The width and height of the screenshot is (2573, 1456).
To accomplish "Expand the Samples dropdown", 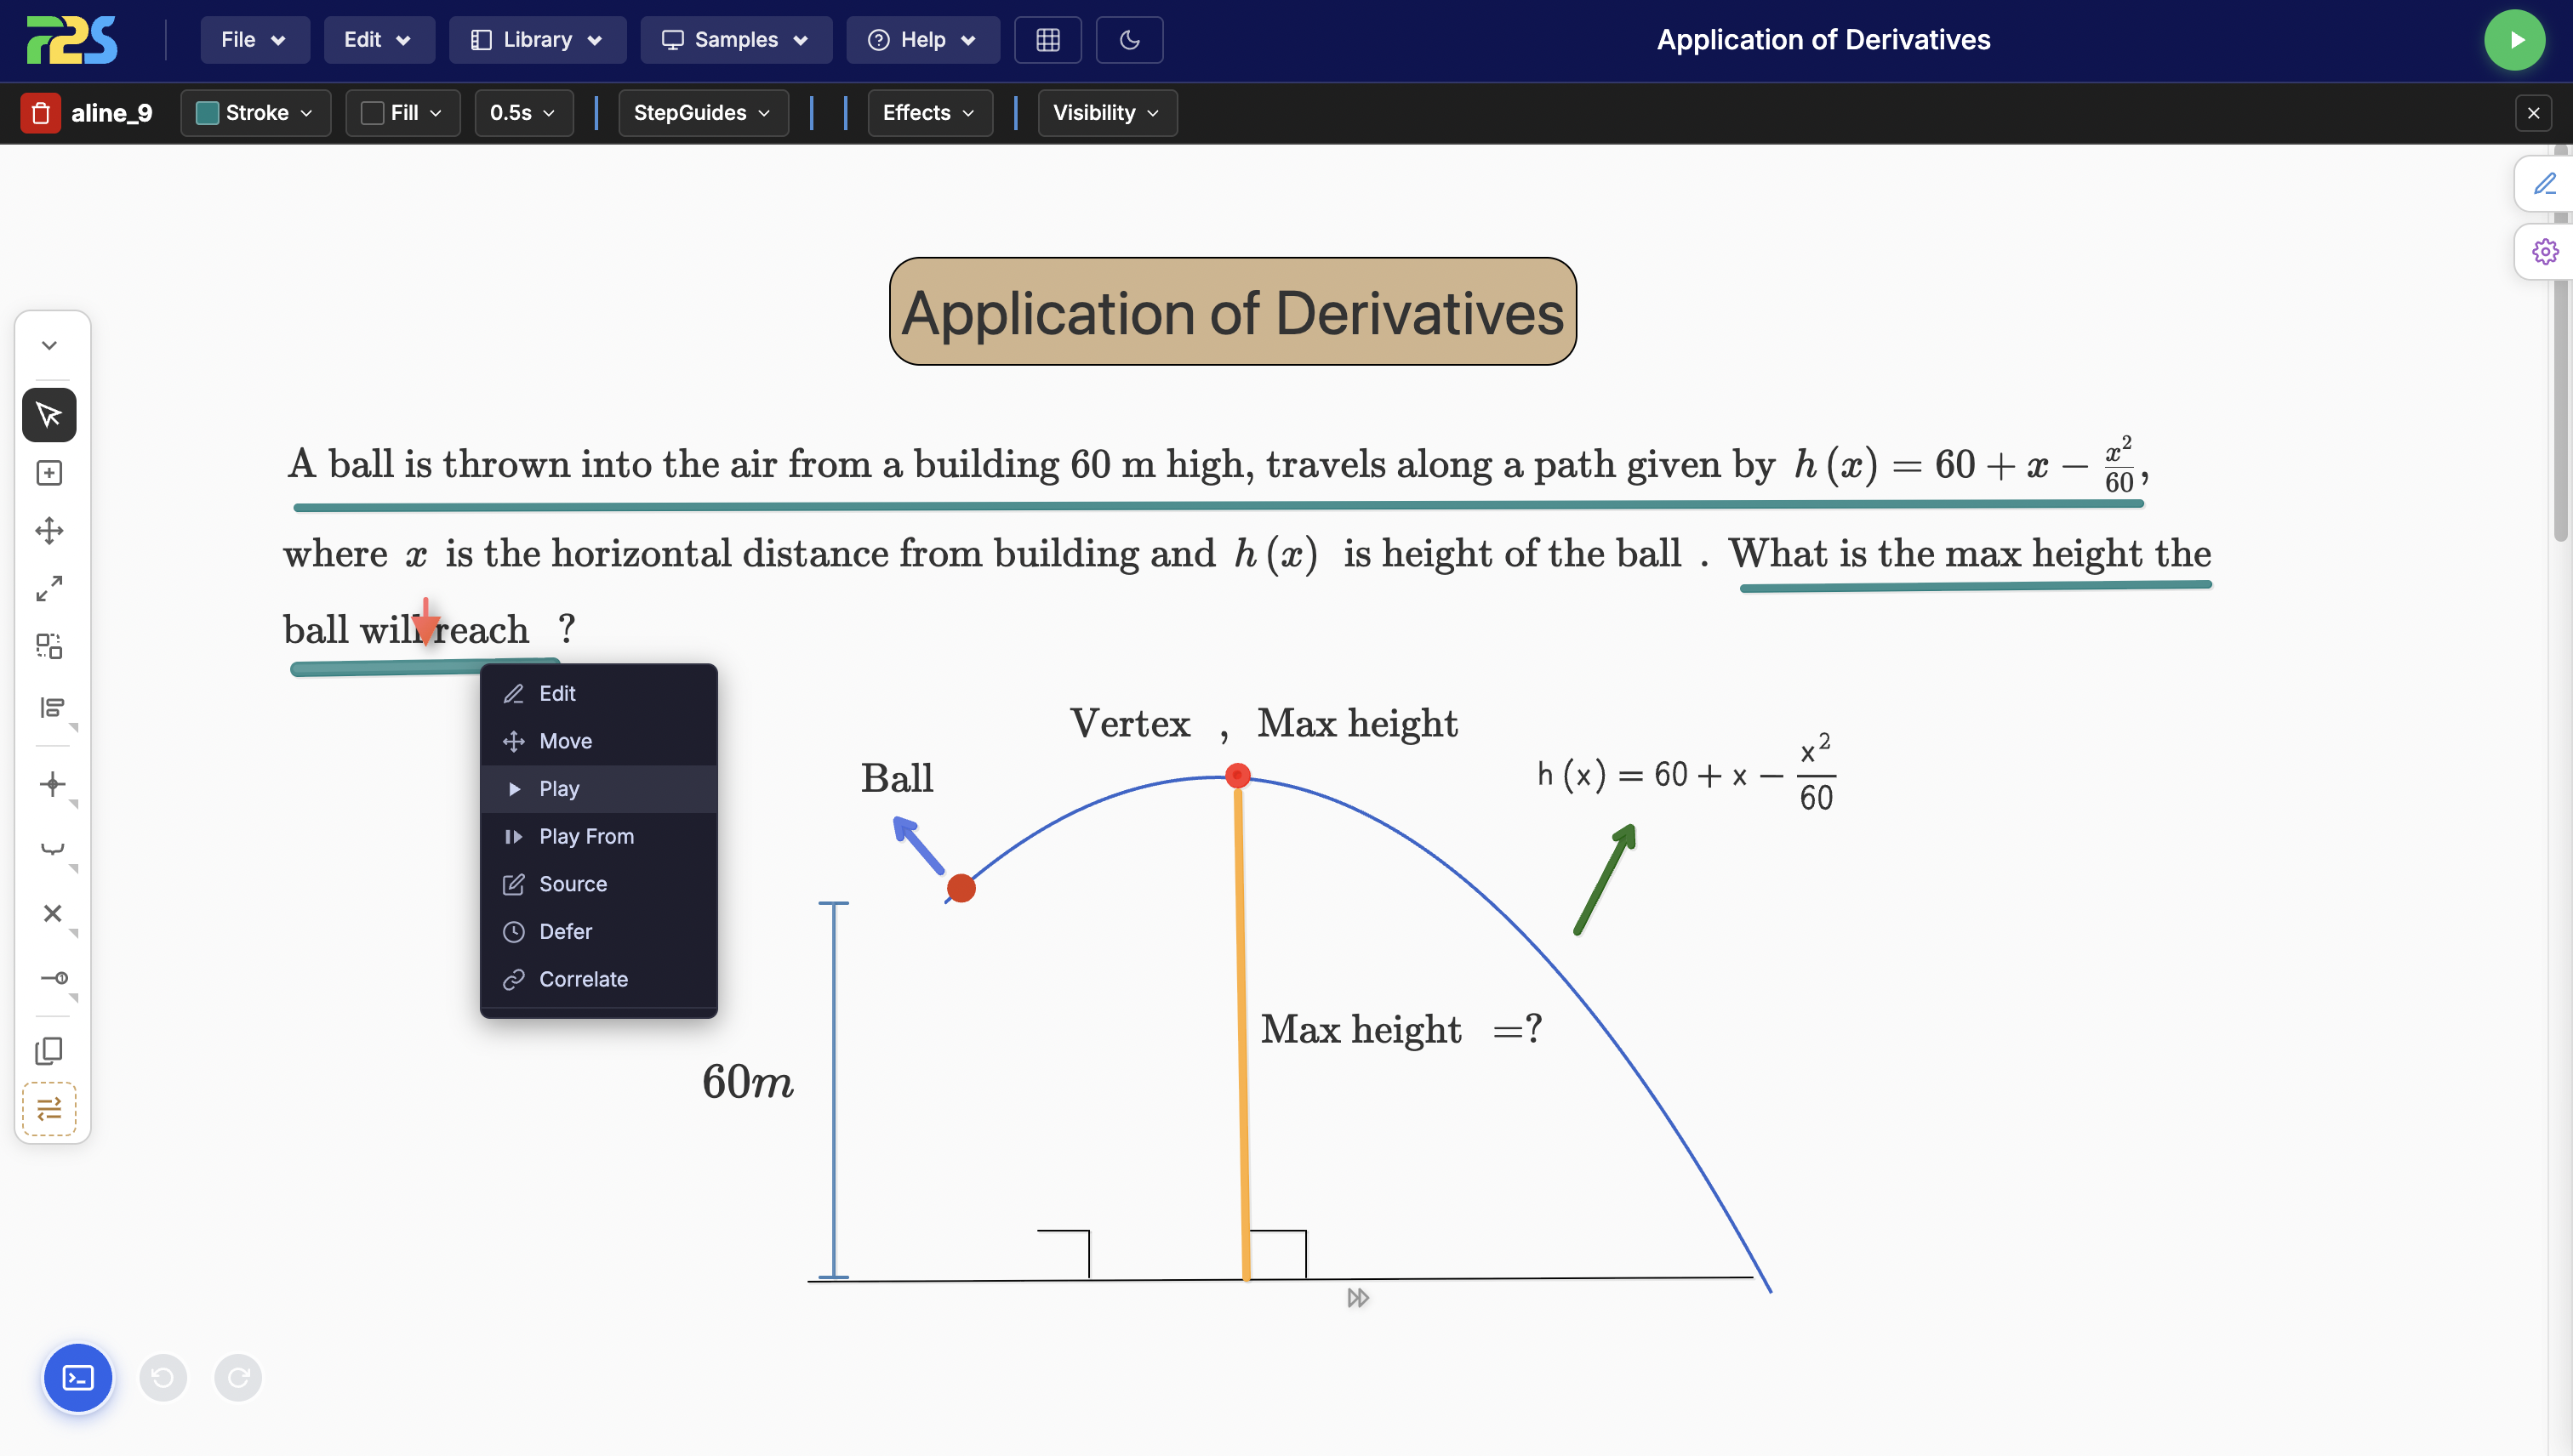I will click(735, 40).
